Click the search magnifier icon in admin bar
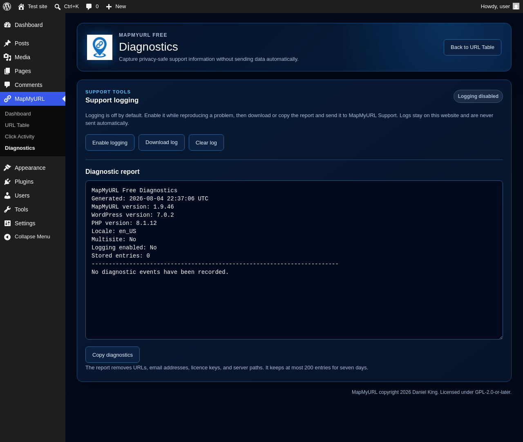The height and width of the screenshot is (442, 523). point(58,7)
